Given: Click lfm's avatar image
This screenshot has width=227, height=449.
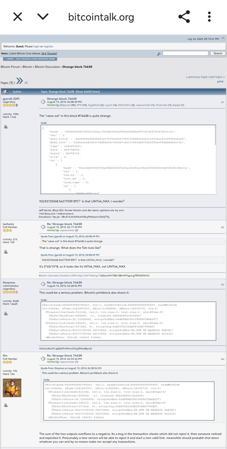Looking at the screenshot, I should pyautogui.click(x=12, y=388).
